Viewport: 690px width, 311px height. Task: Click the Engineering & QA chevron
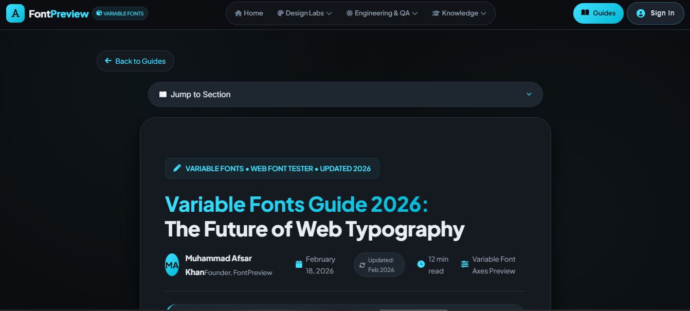[415, 13]
